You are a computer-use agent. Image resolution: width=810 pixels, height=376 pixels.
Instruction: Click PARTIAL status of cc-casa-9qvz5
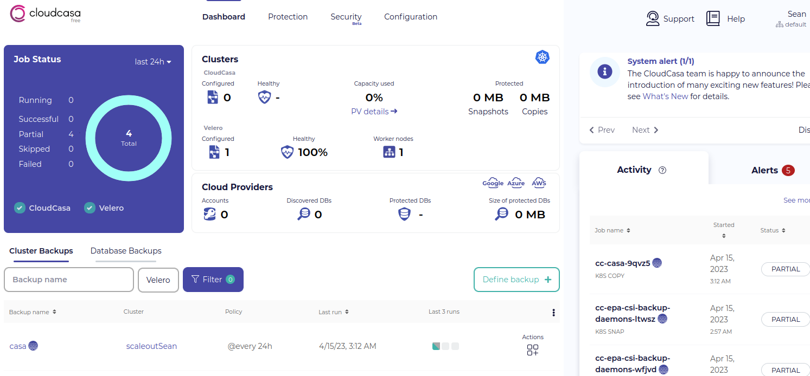786,269
